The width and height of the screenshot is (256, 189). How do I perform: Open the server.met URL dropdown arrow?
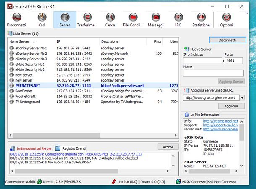tap(242, 98)
